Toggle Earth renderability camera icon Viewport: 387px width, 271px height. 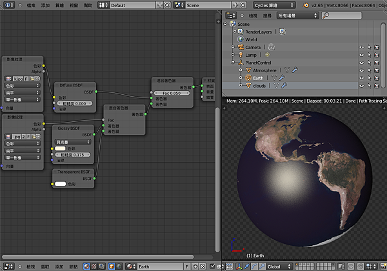(377, 78)
